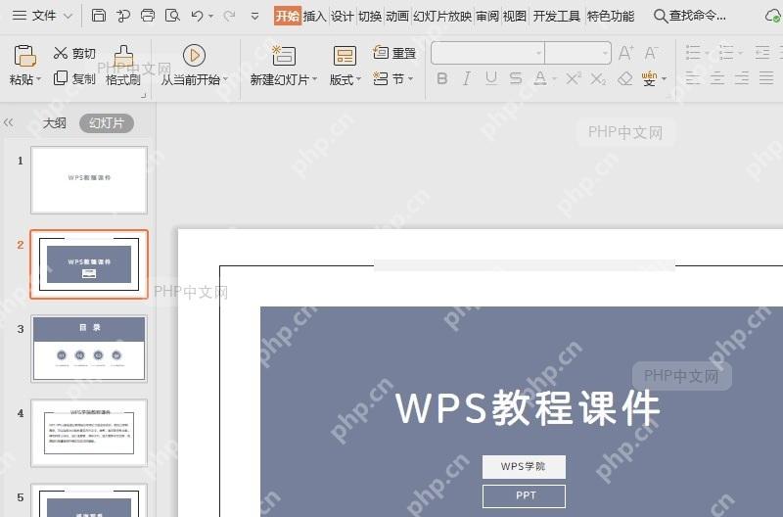Click the decrease font size icon
This screenshot has width=783, height=517.
[651, 53]
